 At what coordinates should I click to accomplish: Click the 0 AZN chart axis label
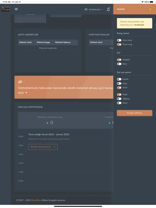tap(21, 181)
